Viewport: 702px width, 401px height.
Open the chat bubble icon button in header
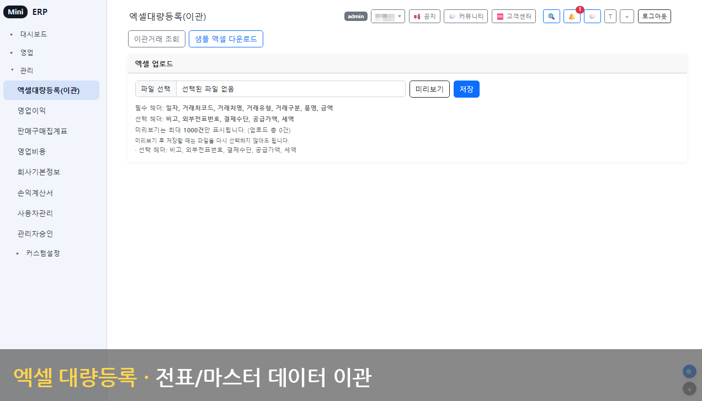point(592,17)
